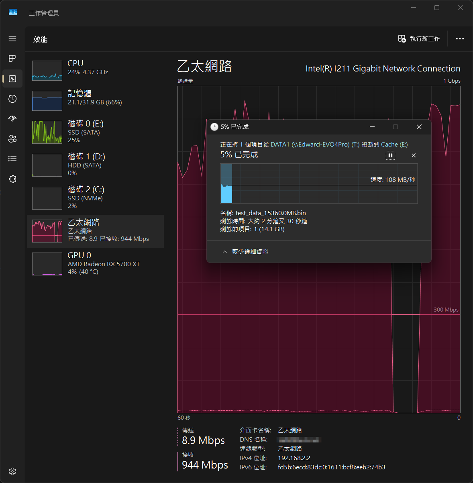Click remaining time 大約 2 分鐘又 30 秒鐘
The image size is (473, 483).
point(277,221)
